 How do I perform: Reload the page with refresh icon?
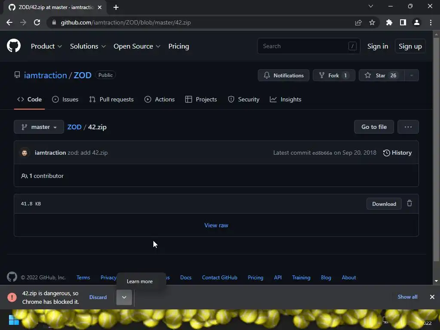37,22
